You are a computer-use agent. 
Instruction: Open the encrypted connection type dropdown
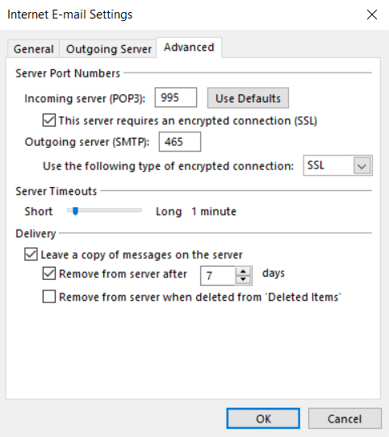337,165
